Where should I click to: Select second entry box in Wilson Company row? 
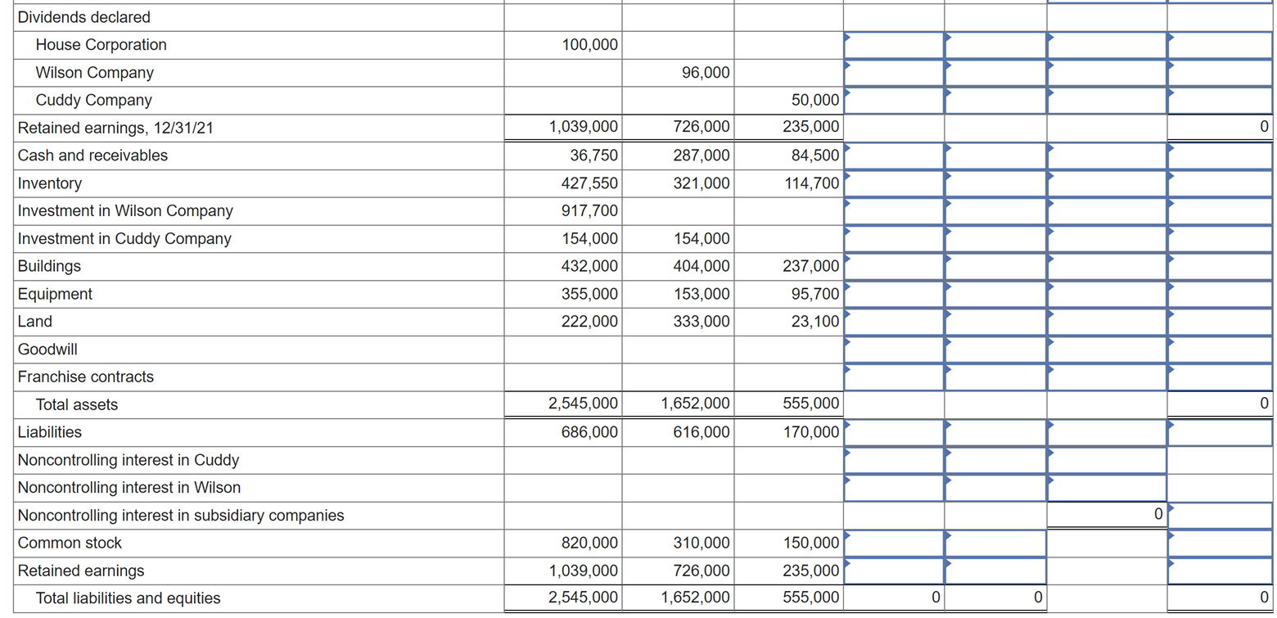[995, 73]
